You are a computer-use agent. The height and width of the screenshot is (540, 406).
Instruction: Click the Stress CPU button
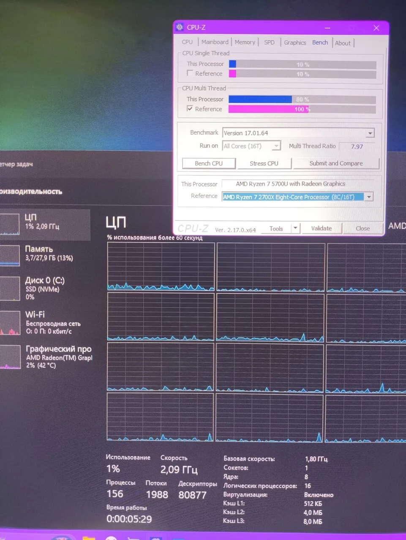click(x=264, y=164)
